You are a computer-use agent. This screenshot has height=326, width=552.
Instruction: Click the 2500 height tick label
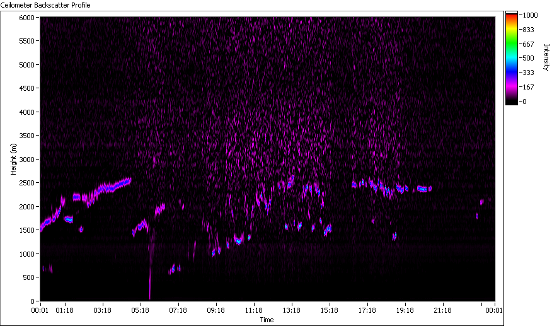26,183
